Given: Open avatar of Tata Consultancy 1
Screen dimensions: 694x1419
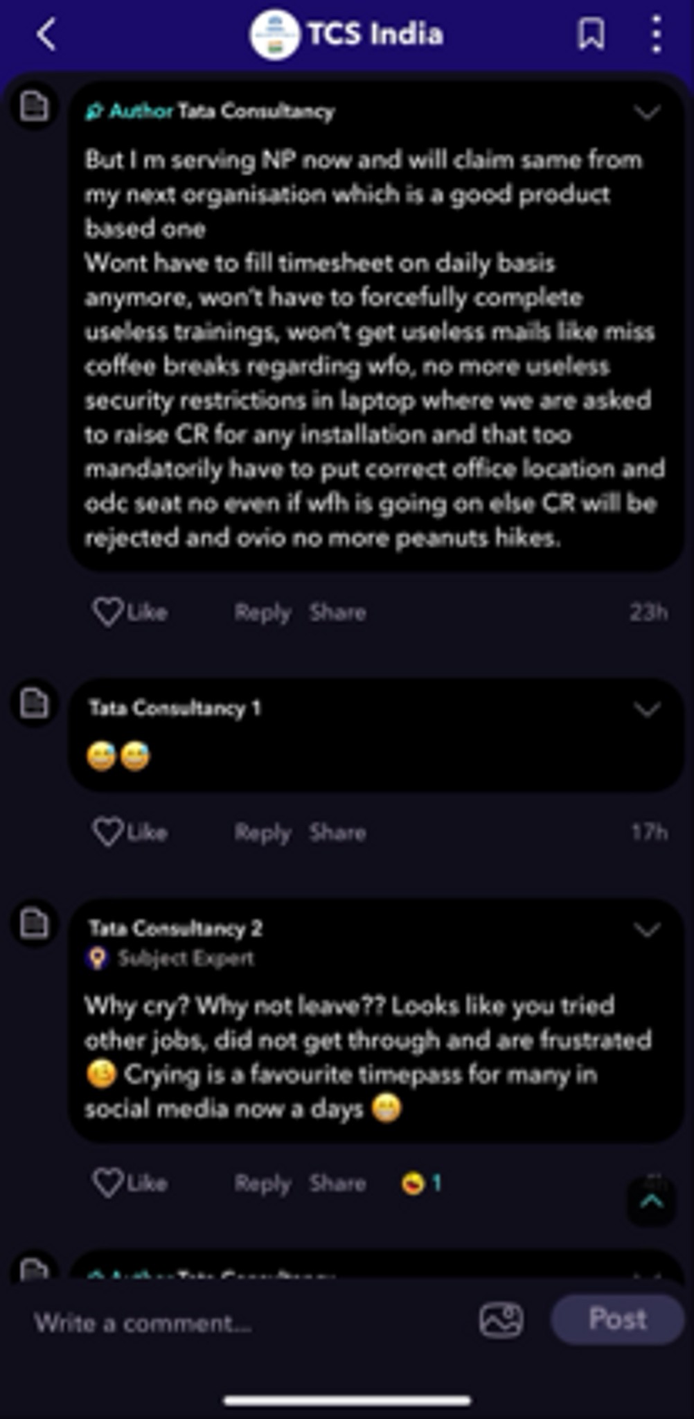Looking at the screenshot, I should pyautogui.click(x=34, y=704).
